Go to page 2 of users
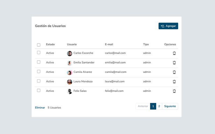 click(159, 106)
